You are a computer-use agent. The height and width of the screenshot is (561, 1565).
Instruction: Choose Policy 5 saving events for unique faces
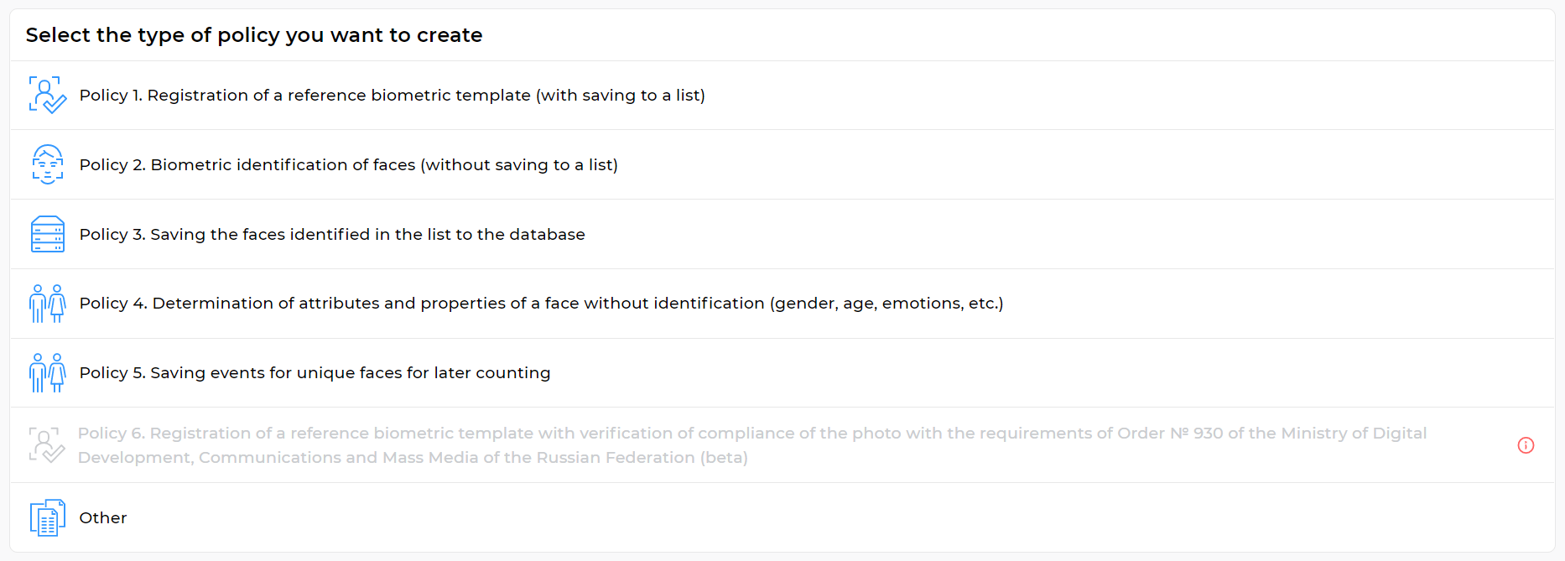pos(315,372)
